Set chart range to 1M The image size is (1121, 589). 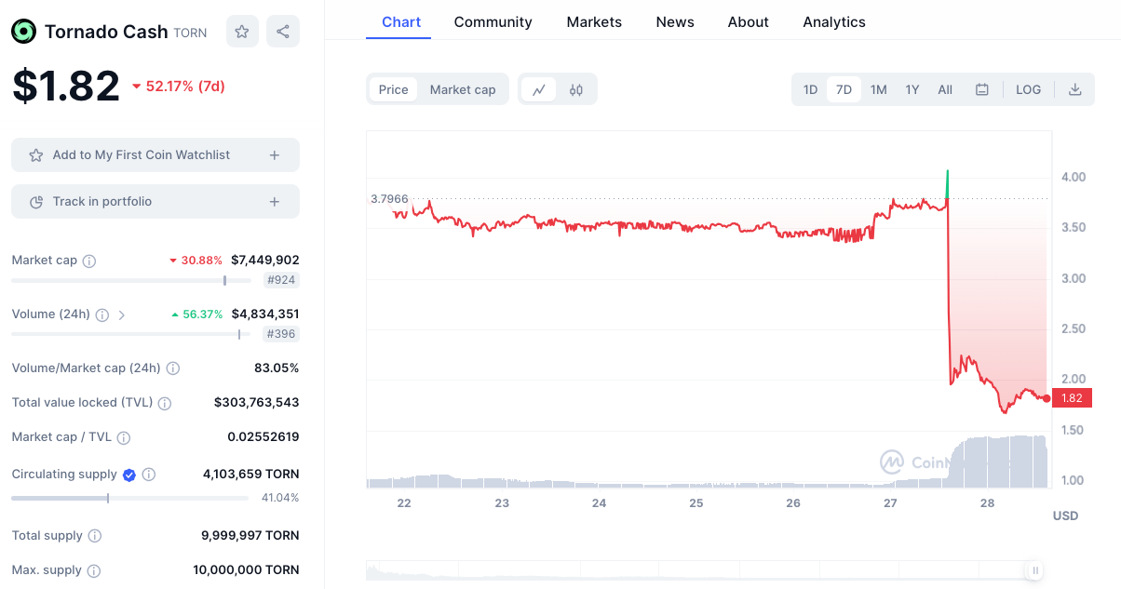(878, 89)
